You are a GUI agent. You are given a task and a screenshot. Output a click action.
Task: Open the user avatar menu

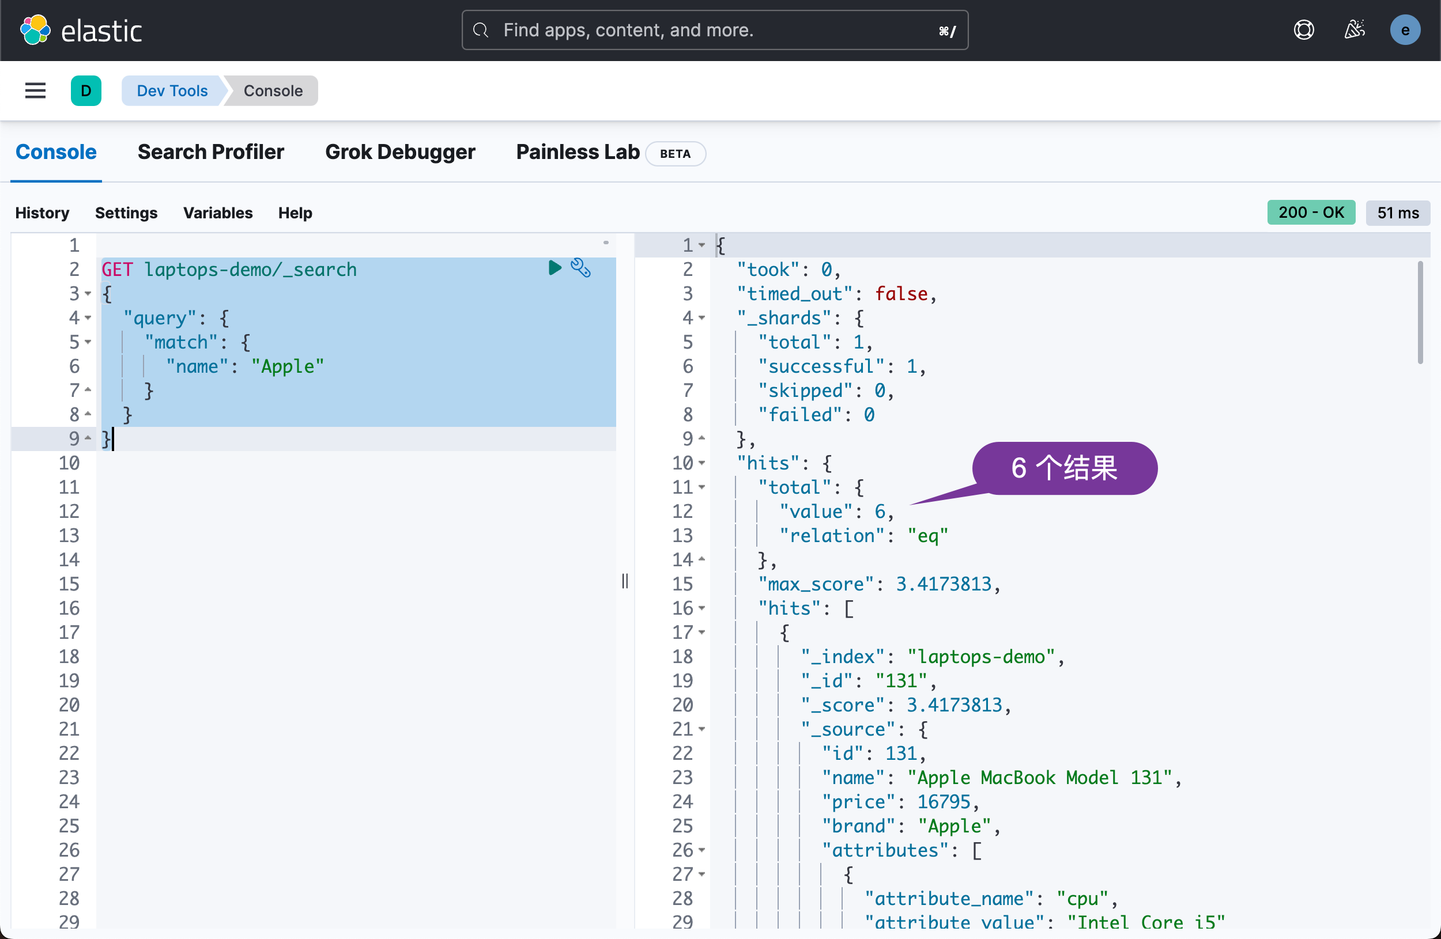1405,31
